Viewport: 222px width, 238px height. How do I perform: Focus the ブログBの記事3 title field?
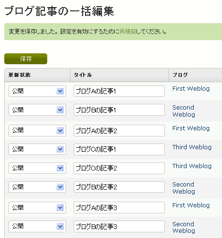[119, 227]
